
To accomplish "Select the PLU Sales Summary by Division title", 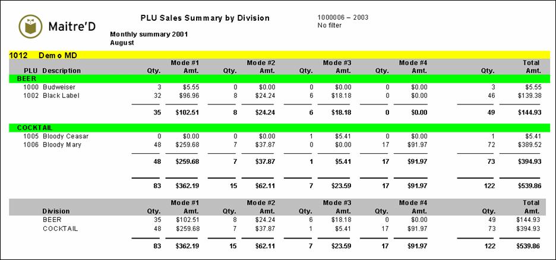I will 205,18.
